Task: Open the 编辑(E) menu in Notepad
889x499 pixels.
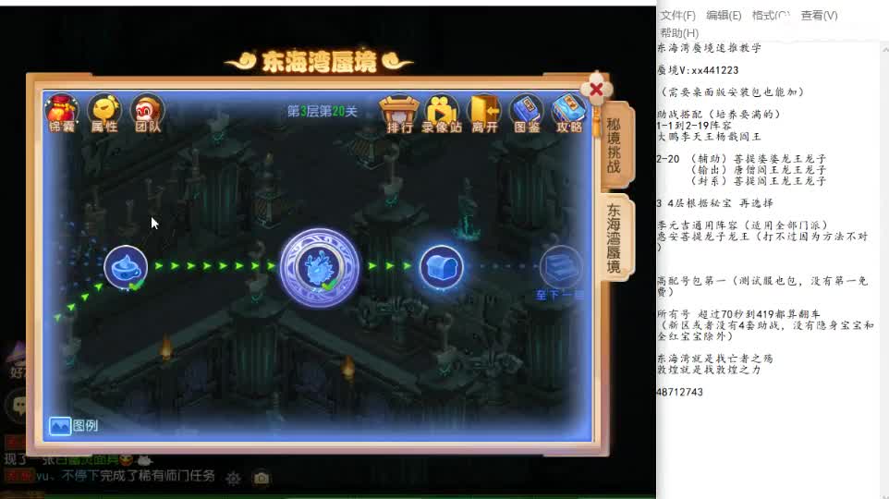Action: point(724,16)
